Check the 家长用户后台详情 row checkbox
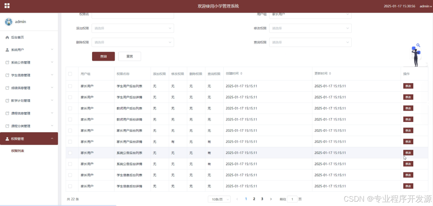 (x=70, y=142)
